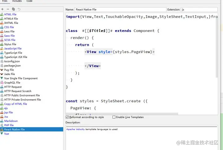223x150 pixels.
Task: Click the template Name input field
Action: 120,10
